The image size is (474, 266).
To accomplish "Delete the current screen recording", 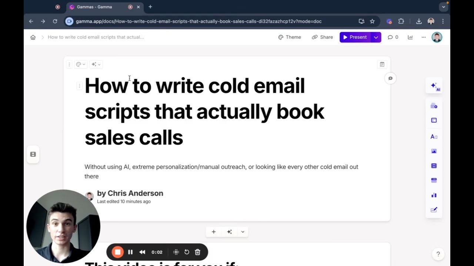I will pyautogui.click(x=197, y=252).
